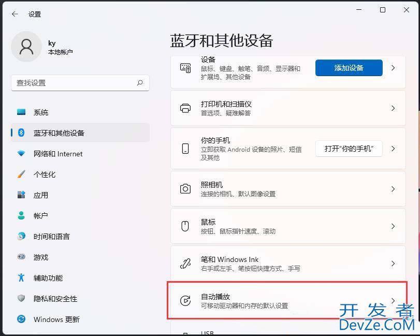Click 首选项、疑难解答 description text
The width and height of the screenshot is (420, 336).
tap(226, 113)
